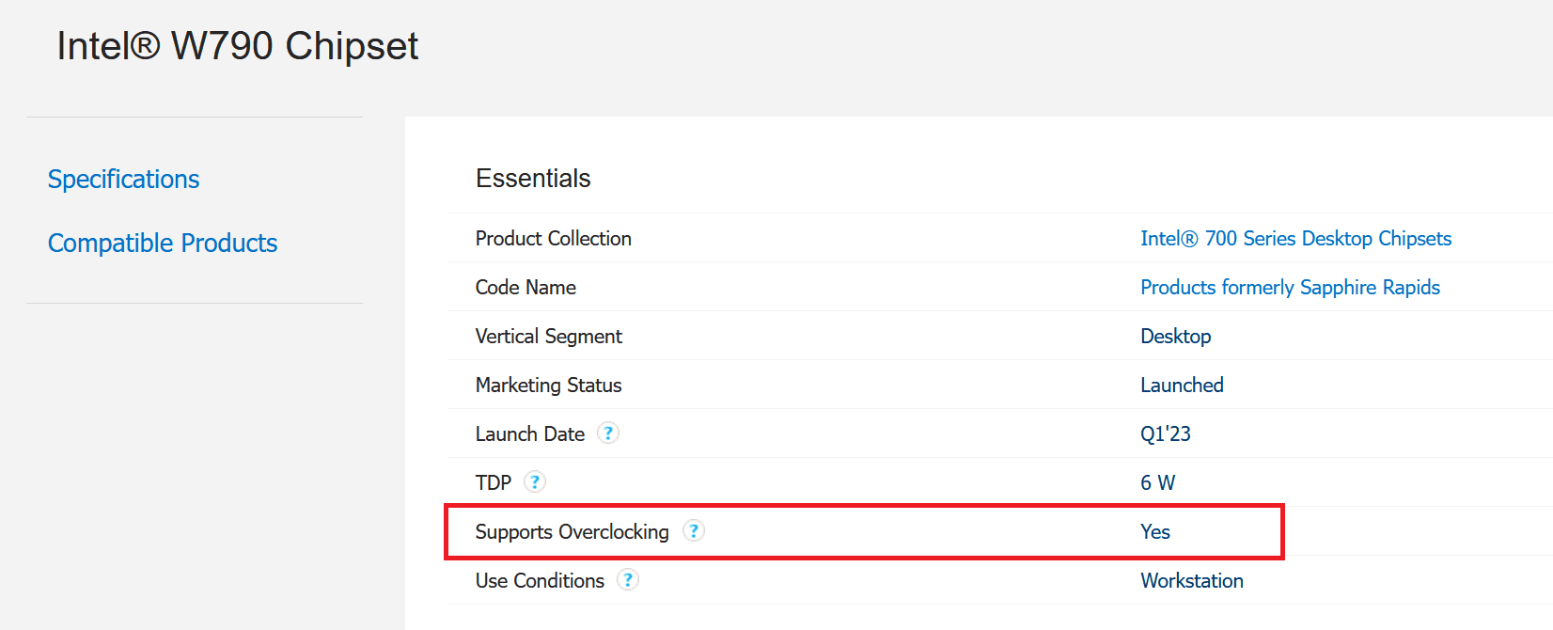
Task: Click the Vertical Segment label
Action: [548, 337]
